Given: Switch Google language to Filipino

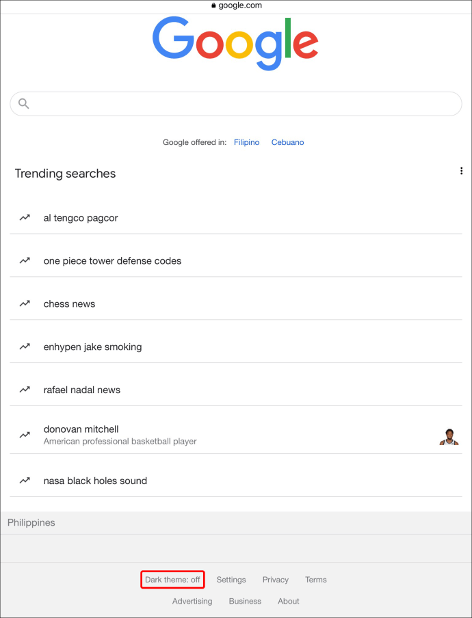Looking at the screenshot, I should tap(246, 142).
